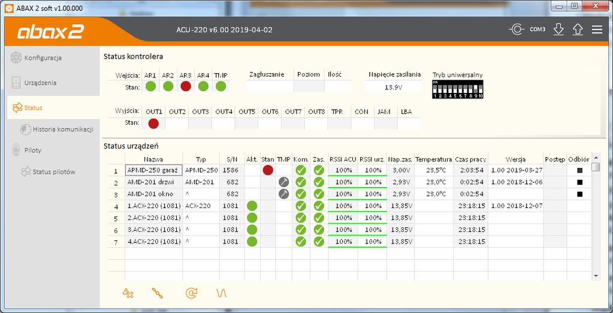Select the APMD-250 garaż name cell
This screenshot has height=313, width=613.
[153, 170]
